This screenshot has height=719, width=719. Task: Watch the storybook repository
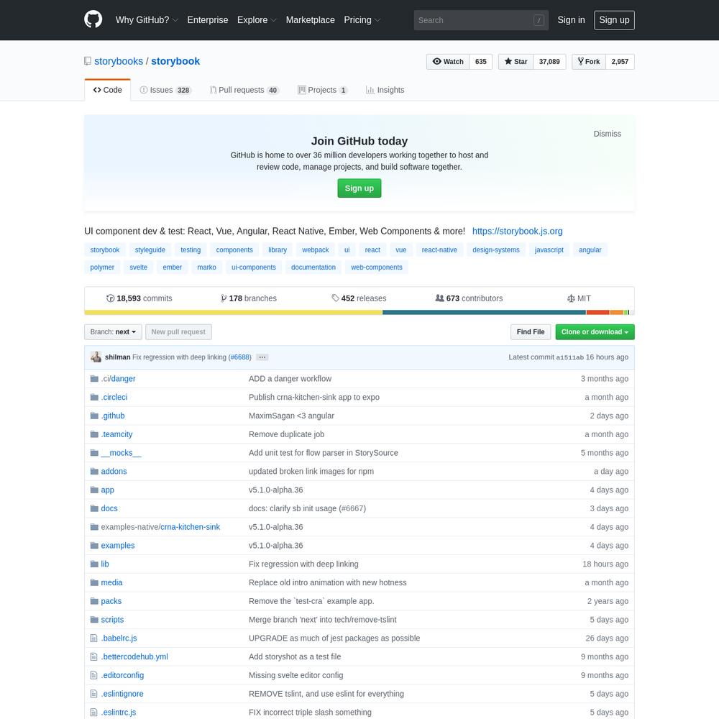tap(448, 62)
